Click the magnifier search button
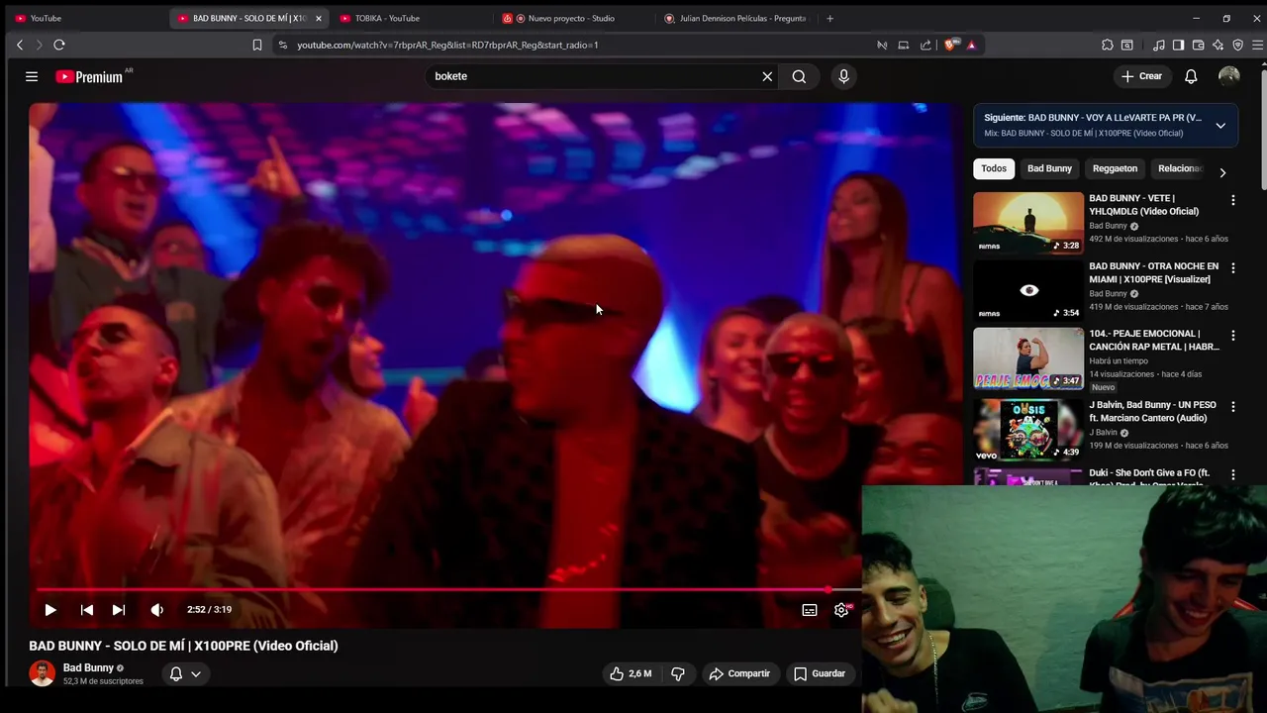This screenshot has width=1267, height=713. (799, 76)
